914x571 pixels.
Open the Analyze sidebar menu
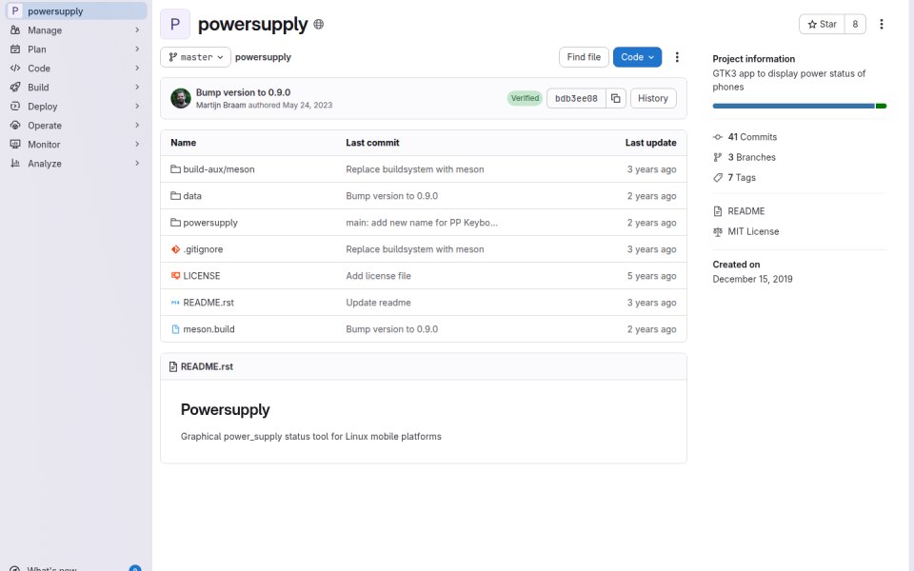tap(76, 164)
